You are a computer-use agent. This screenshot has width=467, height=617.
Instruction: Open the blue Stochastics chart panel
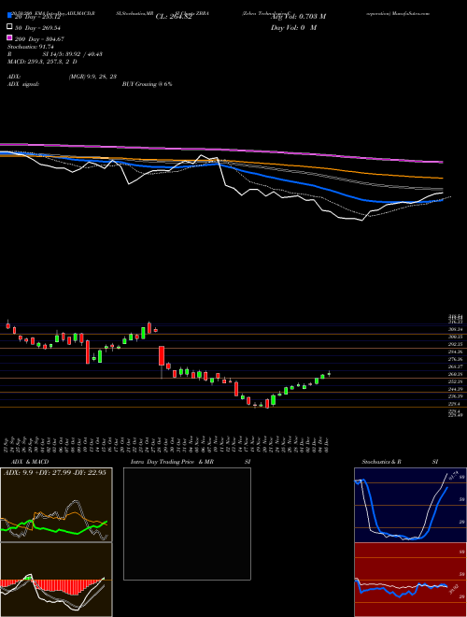coord(410,505)
